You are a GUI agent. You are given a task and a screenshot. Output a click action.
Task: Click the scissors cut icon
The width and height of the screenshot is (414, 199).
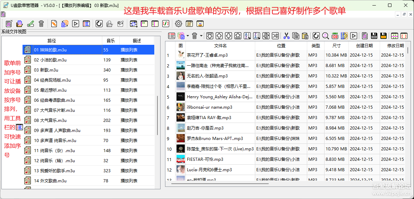pos(287,35)
